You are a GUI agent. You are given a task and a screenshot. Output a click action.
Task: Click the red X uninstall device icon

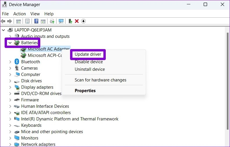coord(77,21)
